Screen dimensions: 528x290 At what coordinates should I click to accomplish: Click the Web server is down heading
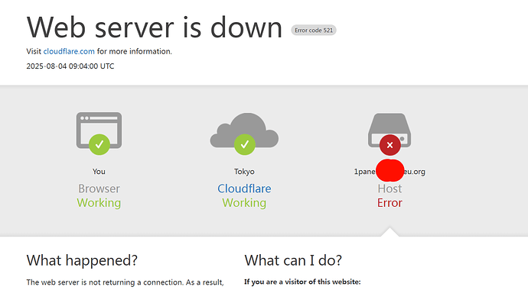click(x=155, y=27)
